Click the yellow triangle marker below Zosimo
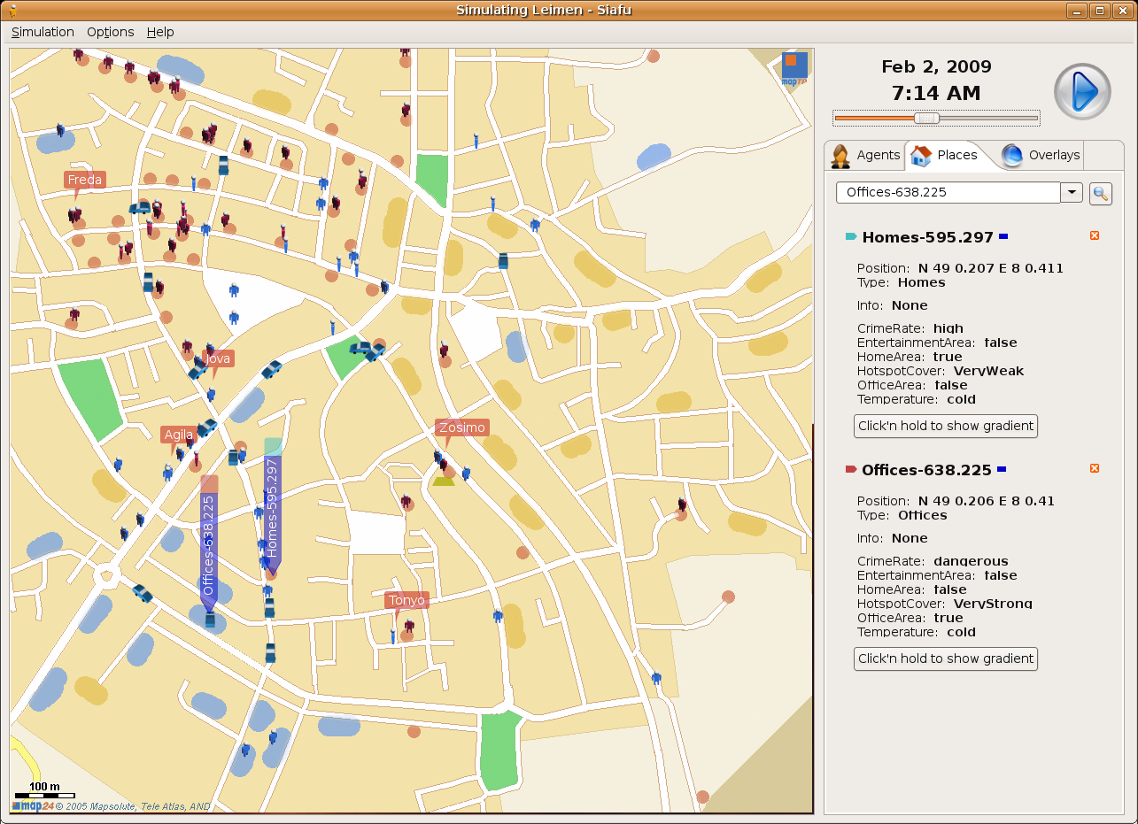This screenshot has height=824, width=1138. pos(444,481)
